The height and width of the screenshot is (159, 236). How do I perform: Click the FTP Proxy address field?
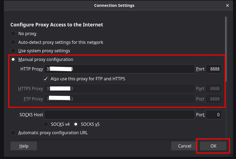coord(119,99)
